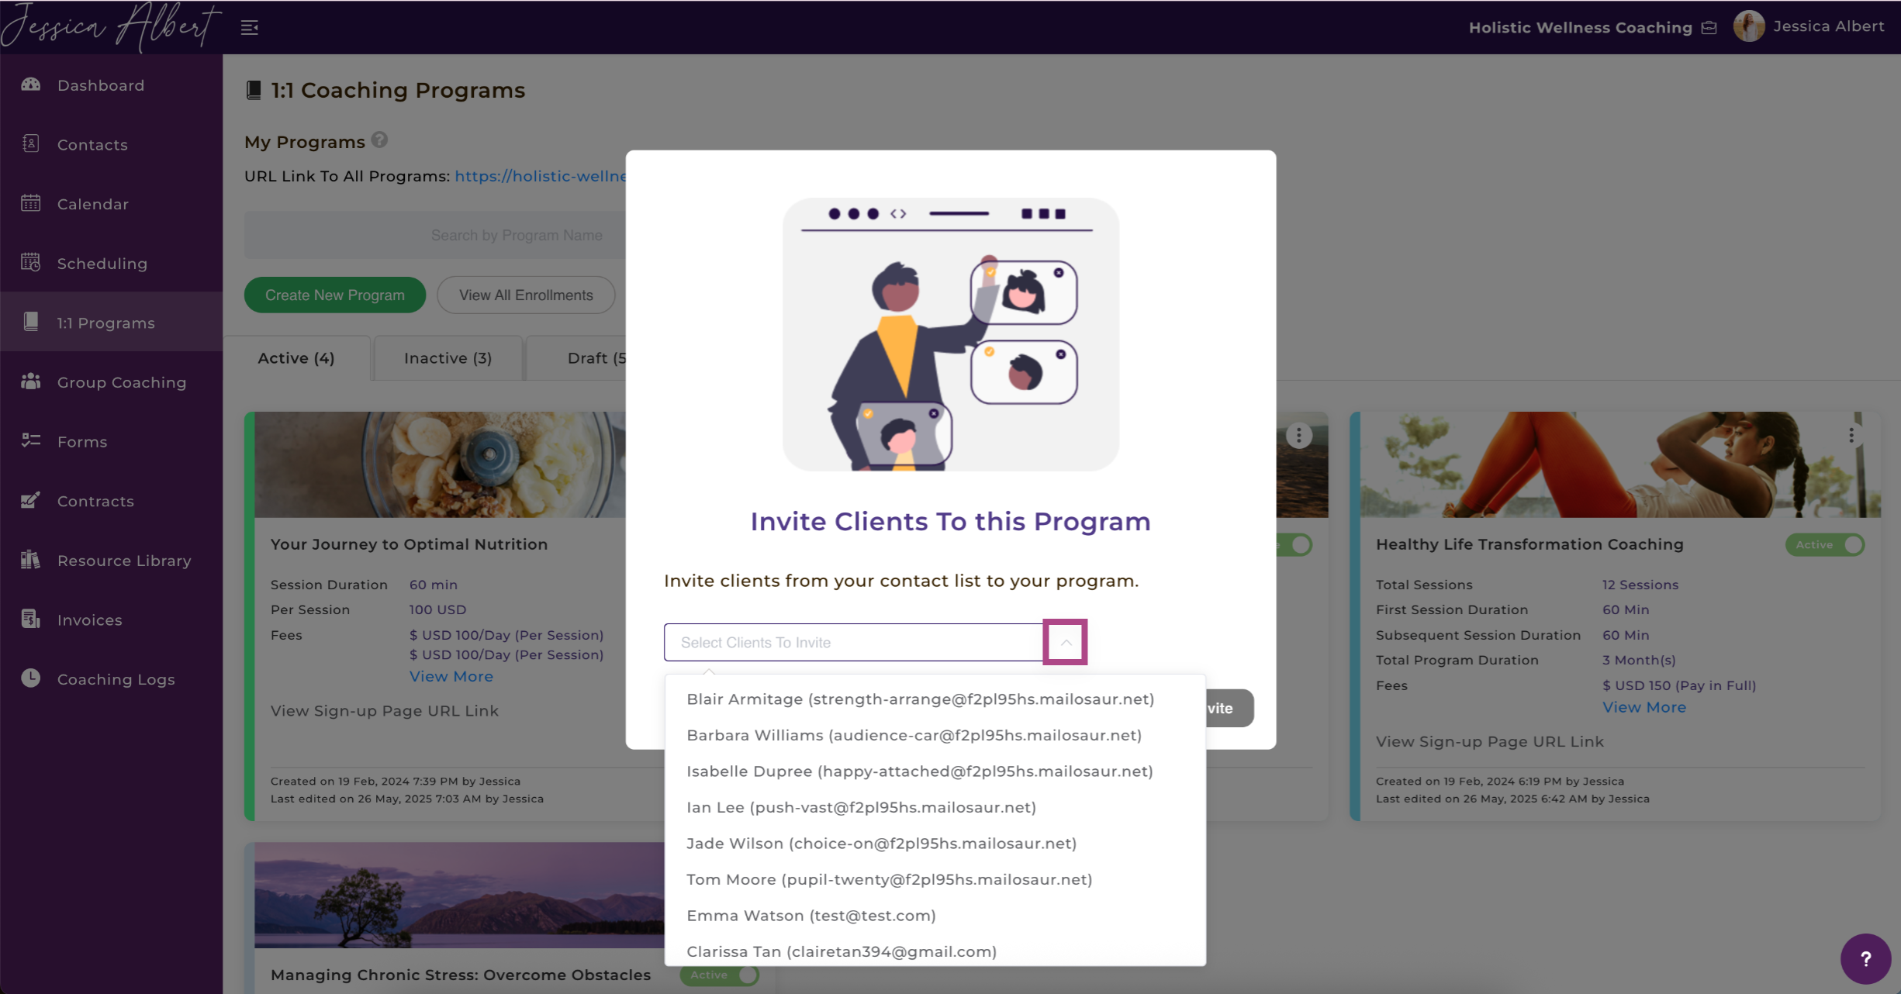Click the Contacts address book icon
The image size is (1901, 994).
click(31, 143)
